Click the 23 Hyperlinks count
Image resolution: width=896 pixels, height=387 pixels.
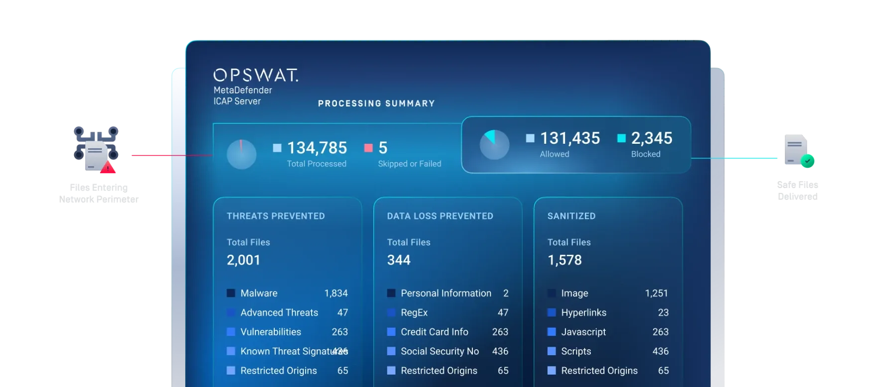coord(663,312)
